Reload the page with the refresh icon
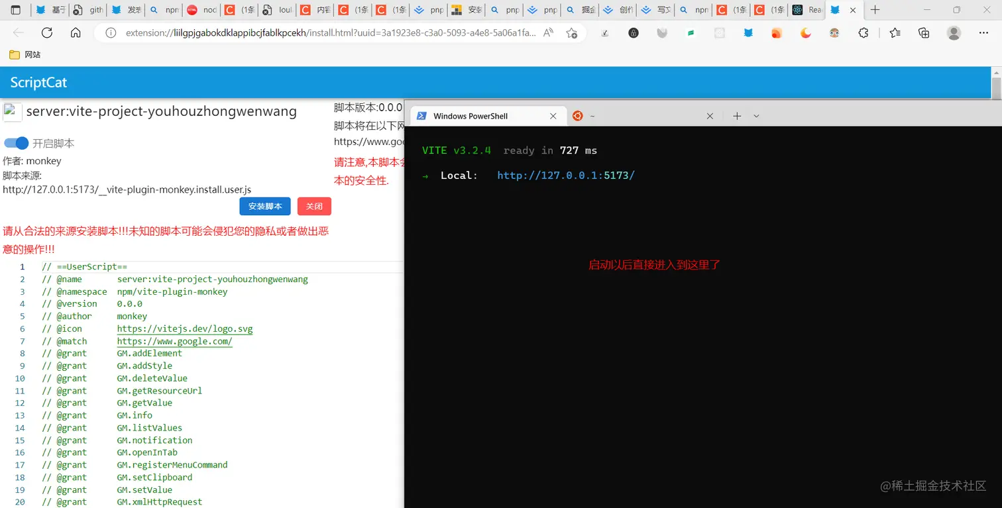The height and width of the screenshot is (508, 1002). (47, 32)
